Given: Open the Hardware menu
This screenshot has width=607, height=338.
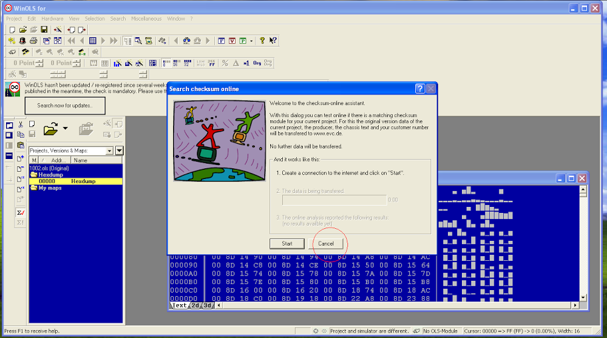Looking at the screenshot, I should point(53,19).
